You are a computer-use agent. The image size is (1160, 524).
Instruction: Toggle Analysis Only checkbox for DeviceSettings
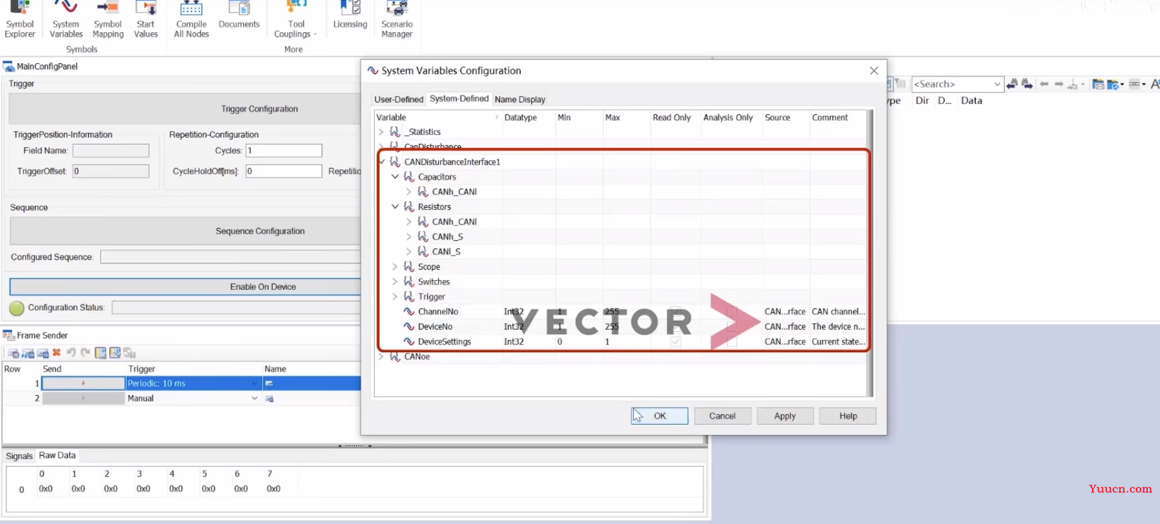(x=732, y=341)
